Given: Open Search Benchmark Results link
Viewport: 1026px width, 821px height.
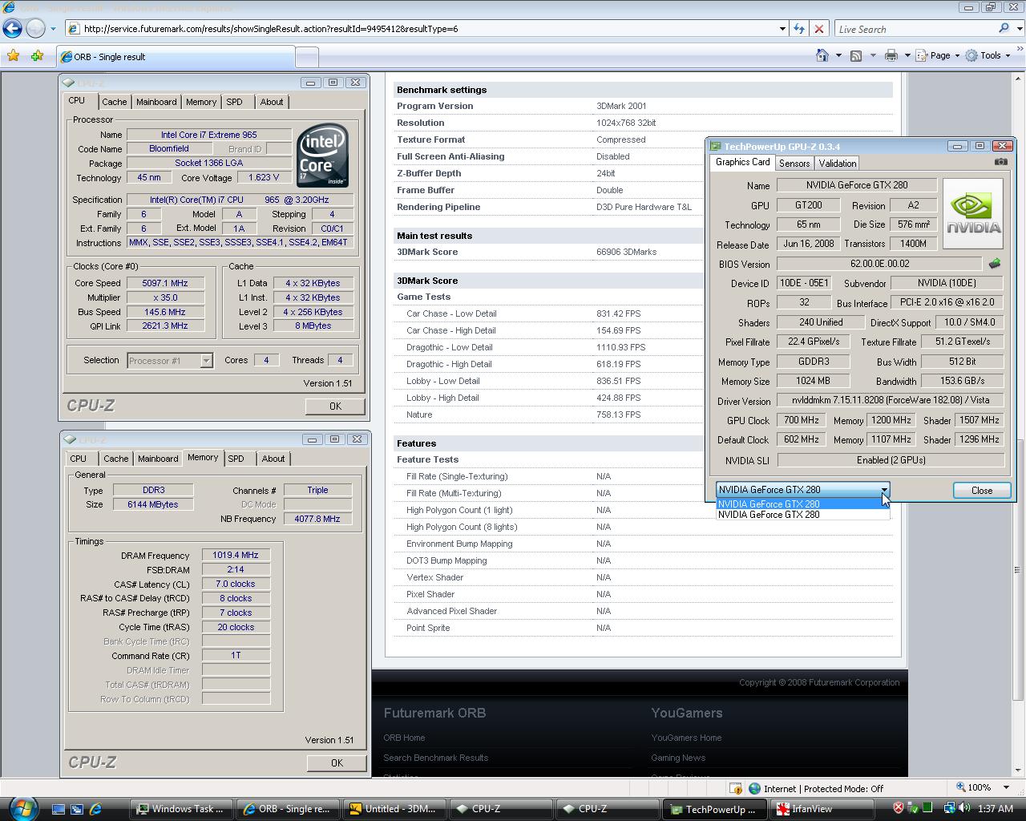Looking at the screenshot, I should (435, 758).
